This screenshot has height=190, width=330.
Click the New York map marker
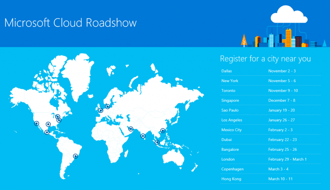(59, 120)
